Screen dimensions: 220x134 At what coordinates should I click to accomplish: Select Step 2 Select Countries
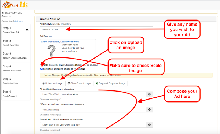16,43
